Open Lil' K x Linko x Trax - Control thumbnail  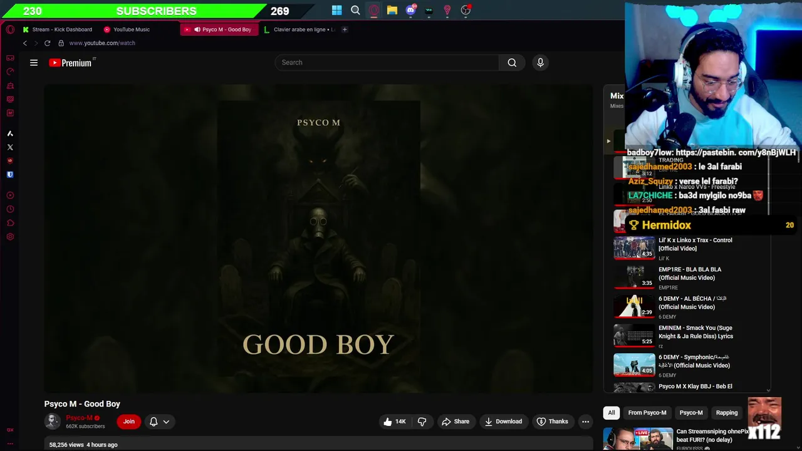tap(634, 247)
